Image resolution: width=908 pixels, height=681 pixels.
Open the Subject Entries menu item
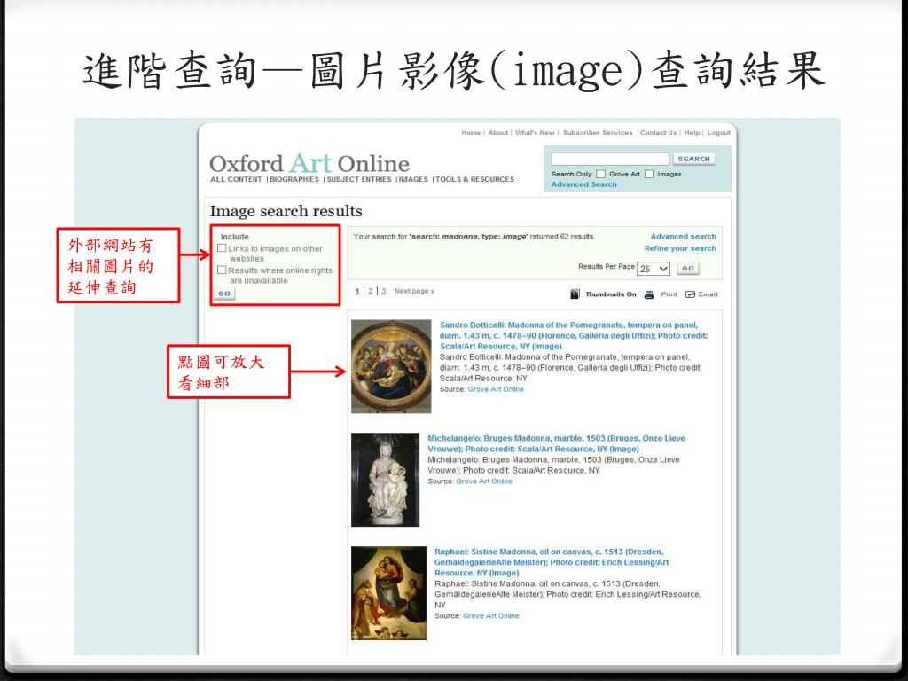(358, 180)
